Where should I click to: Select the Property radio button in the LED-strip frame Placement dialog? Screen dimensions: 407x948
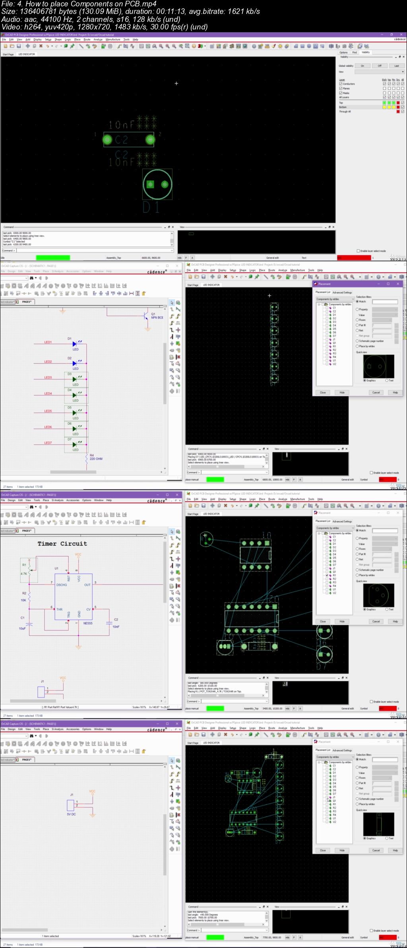[357, 309]
